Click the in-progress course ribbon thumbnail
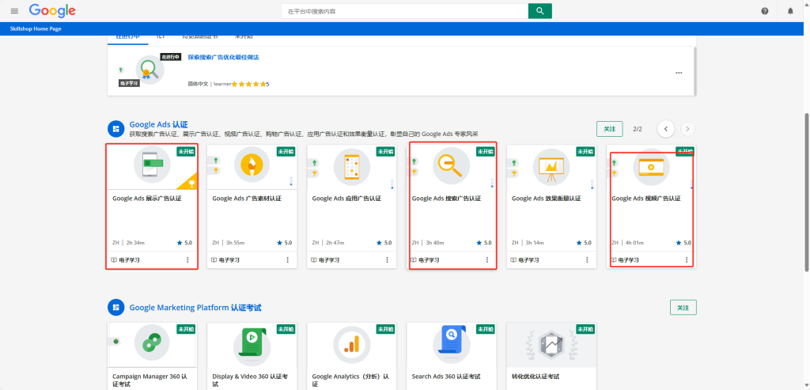 (x=150, y=69)
